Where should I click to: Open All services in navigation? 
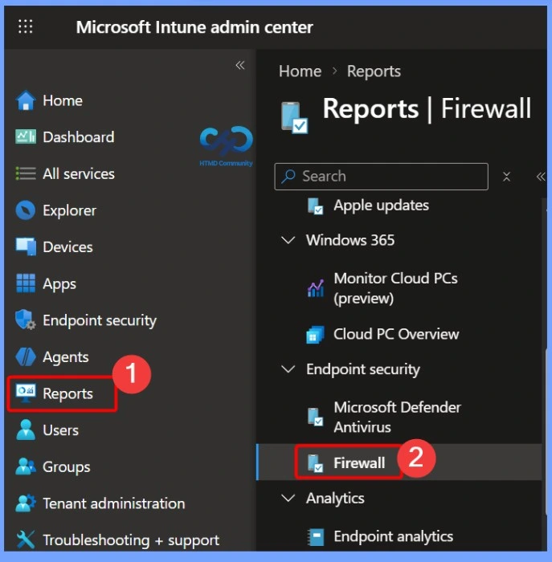(79, 174)
